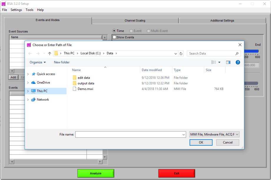Refresh the Data folder listing
This screenshot has width=271, height=180.
[181, 53]
